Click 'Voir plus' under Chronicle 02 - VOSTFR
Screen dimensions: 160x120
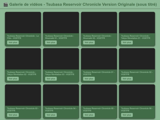(127, 79)
